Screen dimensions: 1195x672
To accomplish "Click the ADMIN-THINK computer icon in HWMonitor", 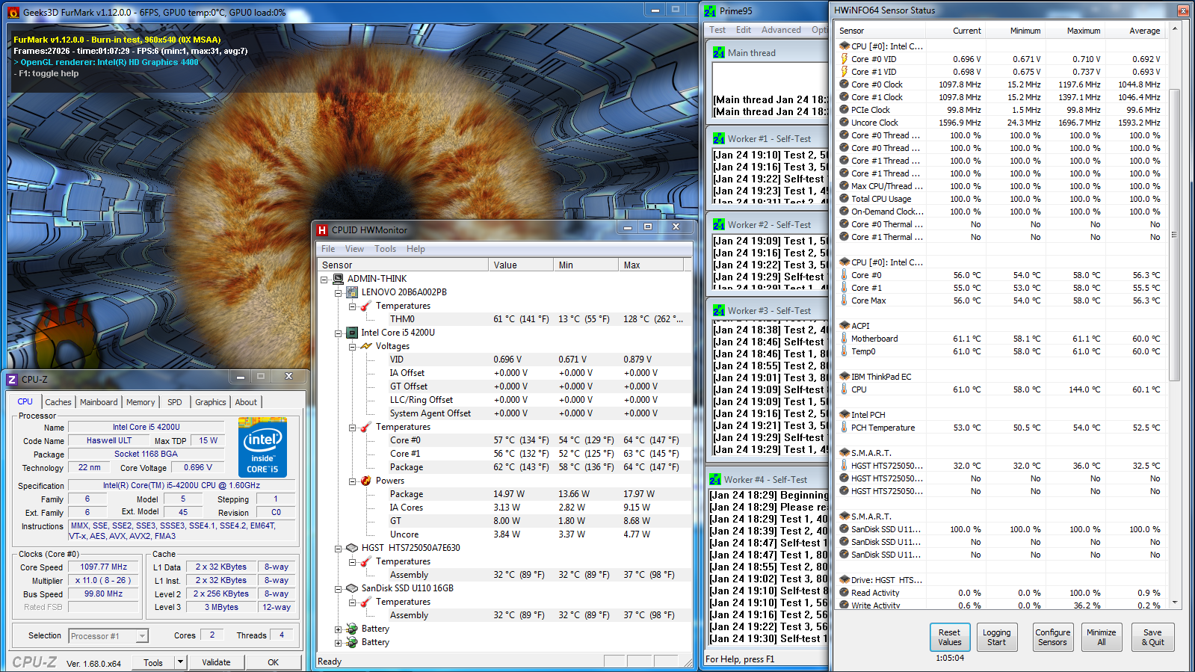I will point(339,279).
